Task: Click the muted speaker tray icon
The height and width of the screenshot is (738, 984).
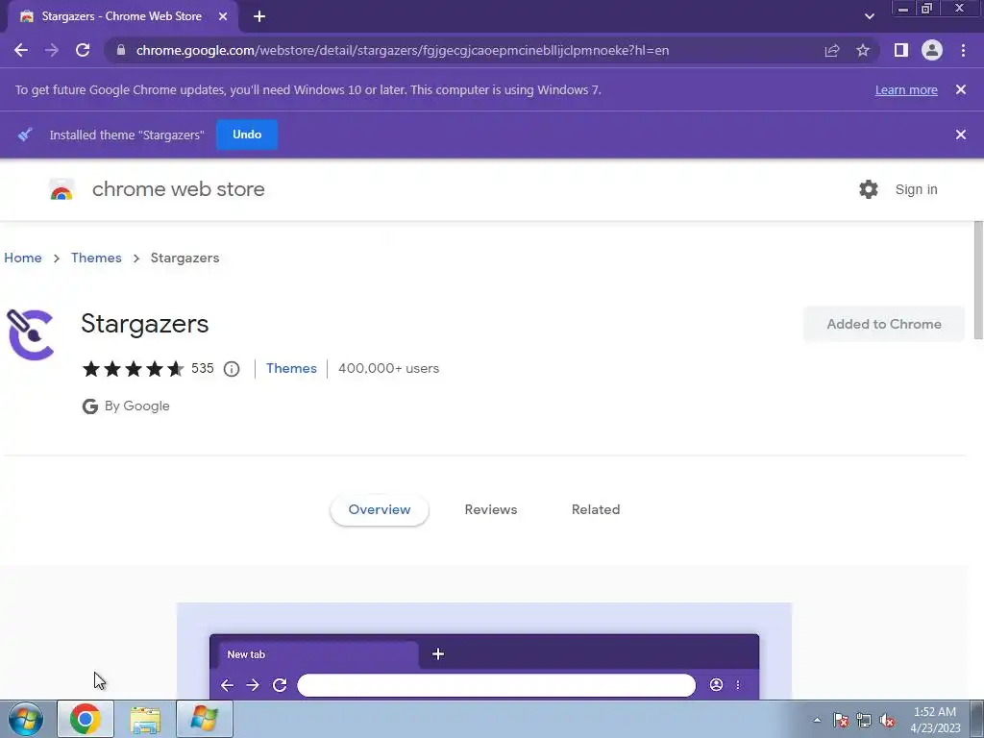Action: [x=887, y=720]
